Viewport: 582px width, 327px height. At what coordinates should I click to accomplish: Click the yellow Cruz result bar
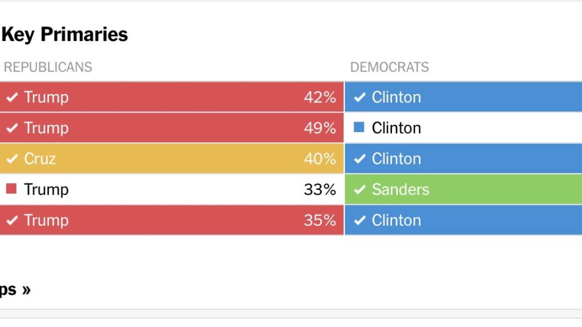point(172,158)
